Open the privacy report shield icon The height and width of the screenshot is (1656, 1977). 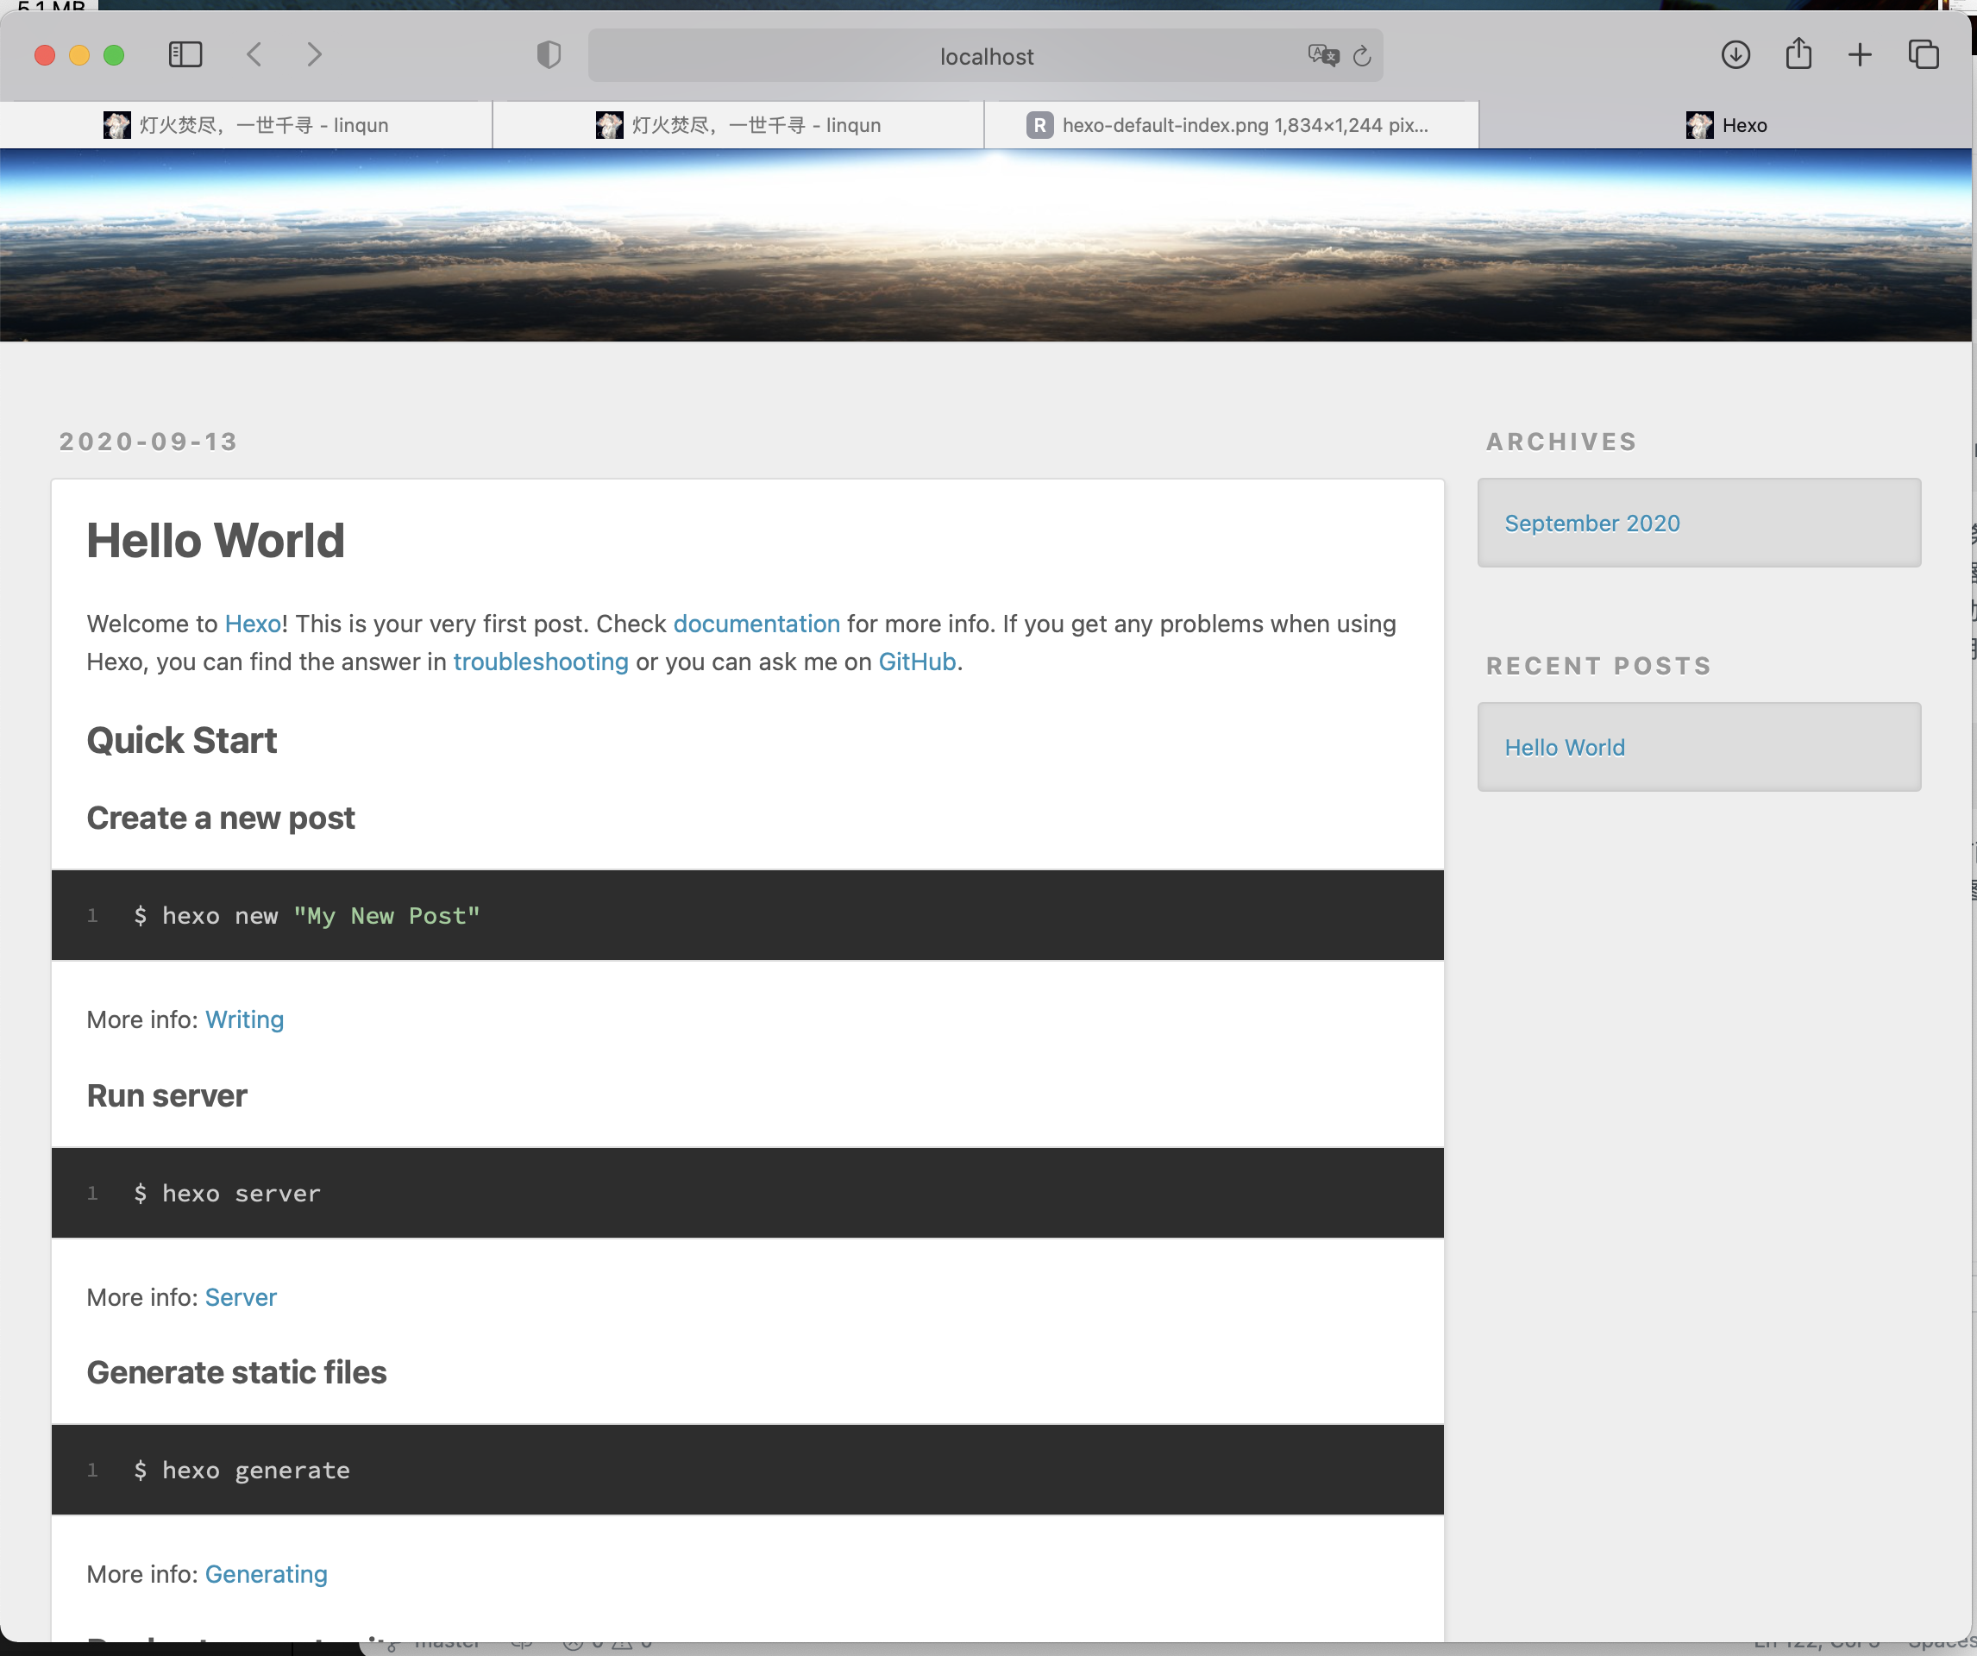[x=549, y=54]
